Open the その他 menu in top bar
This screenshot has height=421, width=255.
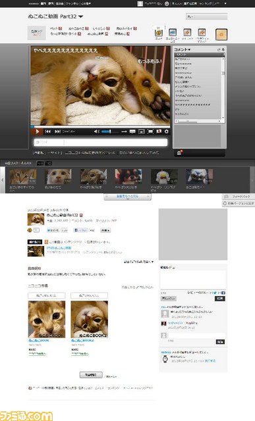(x=86, y=3)
